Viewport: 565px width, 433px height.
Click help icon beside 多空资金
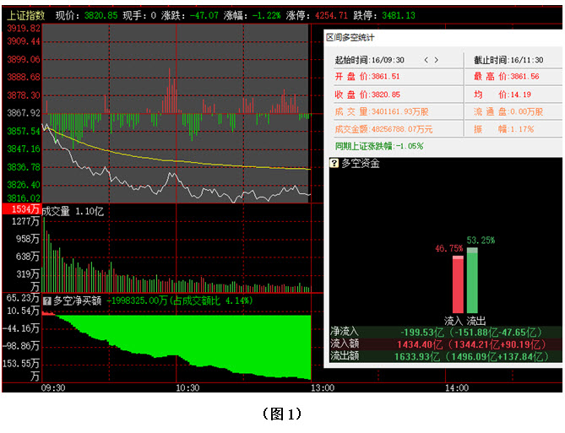(x=335, y=163)
